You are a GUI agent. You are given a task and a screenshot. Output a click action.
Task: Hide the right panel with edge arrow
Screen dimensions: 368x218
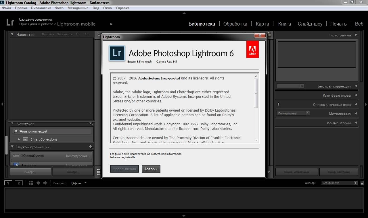366,104
